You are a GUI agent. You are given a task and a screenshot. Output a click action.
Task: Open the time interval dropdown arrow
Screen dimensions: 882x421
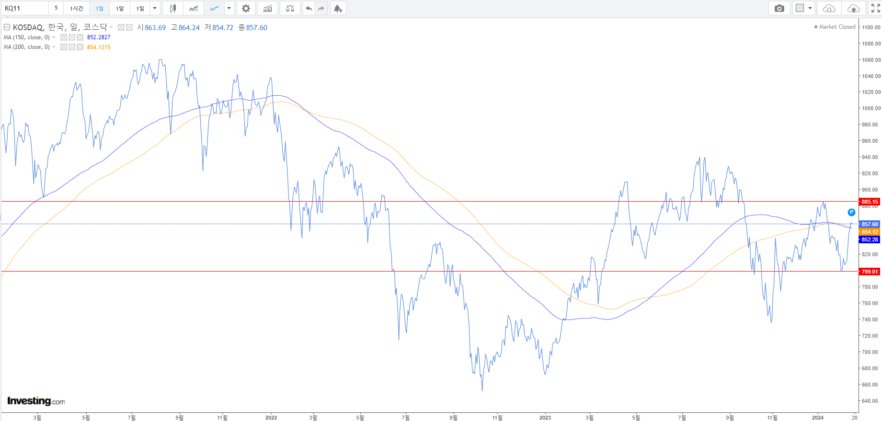(155, 8)
